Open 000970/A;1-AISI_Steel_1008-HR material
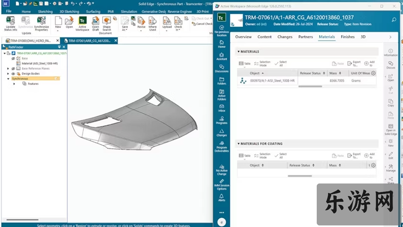 (272, 81)
